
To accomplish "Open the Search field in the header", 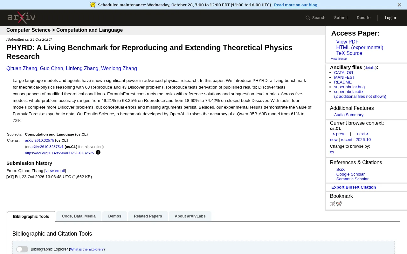I will click(x=315, y=18).
